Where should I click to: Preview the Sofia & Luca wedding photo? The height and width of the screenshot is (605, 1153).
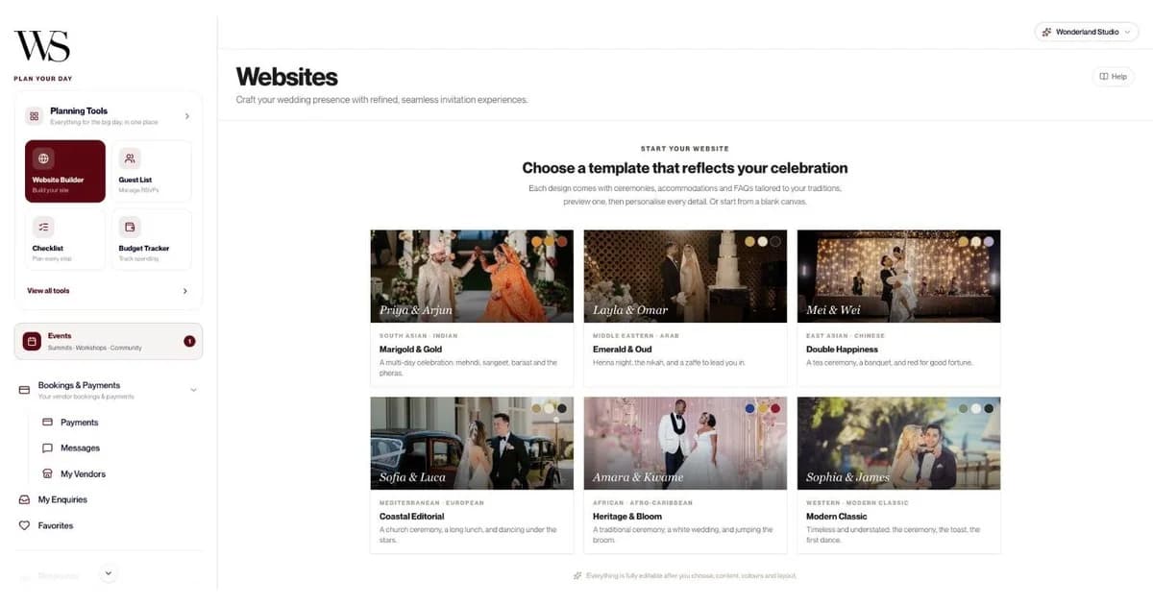tap(472, 444)
